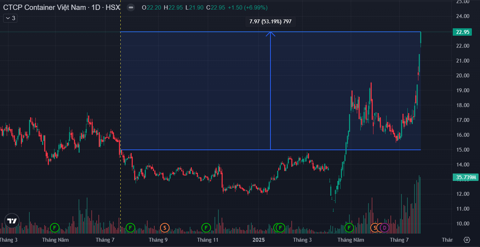Click the 2025 year label on time axis
This screenshot has width=480, height=247.
coord(258,240)
